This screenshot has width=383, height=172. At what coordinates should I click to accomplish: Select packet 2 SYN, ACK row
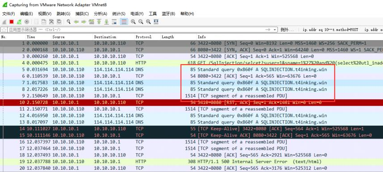[x=191, y=50]
